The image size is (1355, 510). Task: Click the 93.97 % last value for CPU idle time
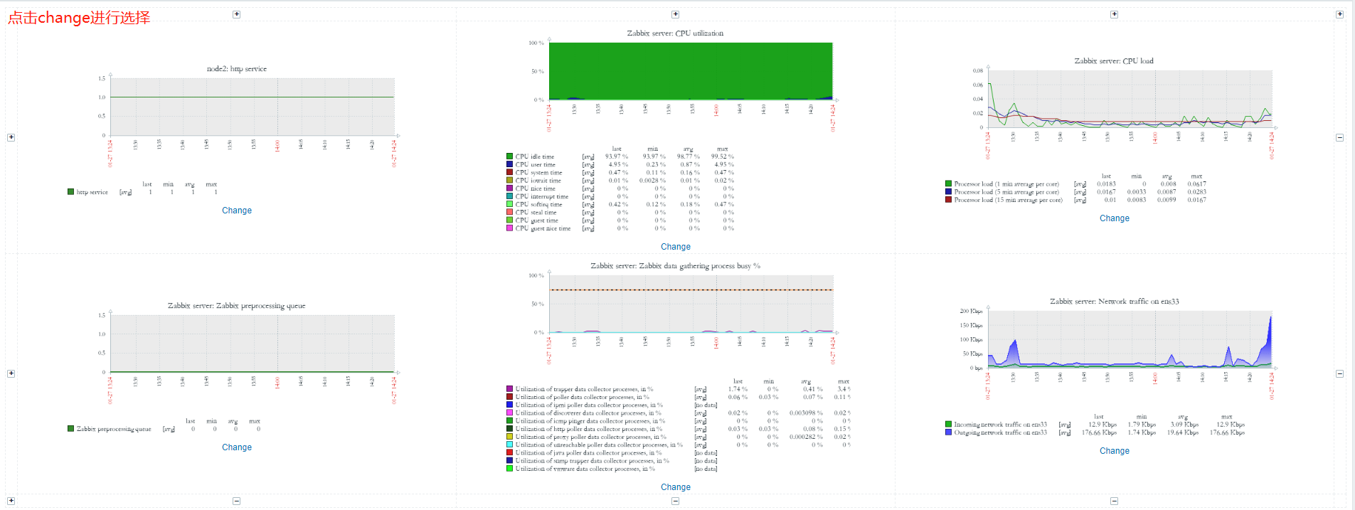click(617, 156)
